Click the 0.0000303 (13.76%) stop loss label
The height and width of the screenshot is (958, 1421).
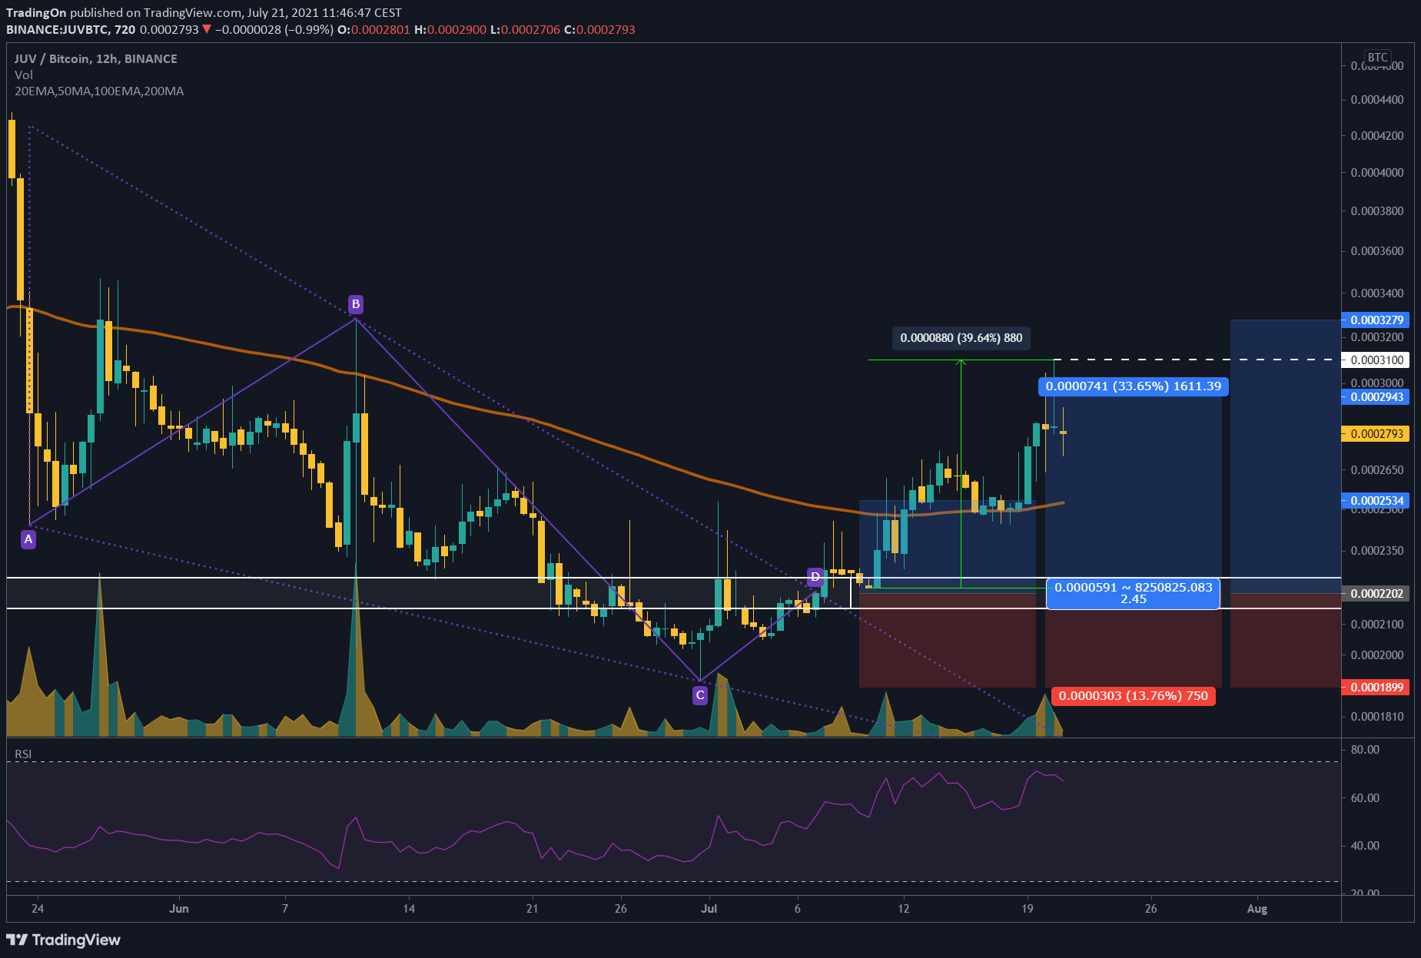[x=1133, y=695]
